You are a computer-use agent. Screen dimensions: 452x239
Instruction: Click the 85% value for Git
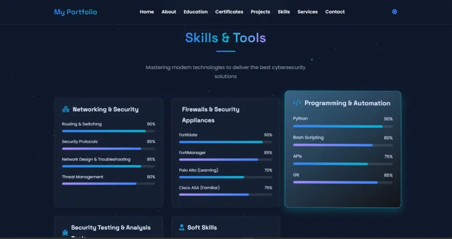tap(388, 175)
